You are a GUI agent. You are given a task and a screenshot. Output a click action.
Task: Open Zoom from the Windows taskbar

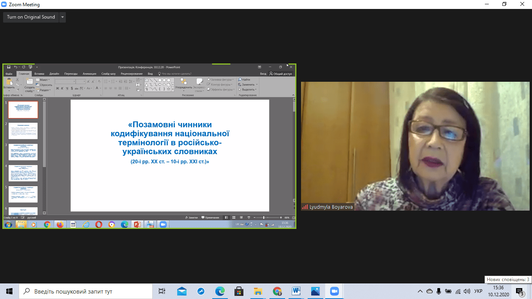[334, 291]
